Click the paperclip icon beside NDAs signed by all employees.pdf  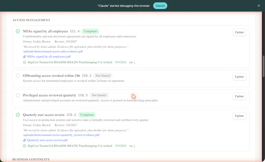(25, 57)
